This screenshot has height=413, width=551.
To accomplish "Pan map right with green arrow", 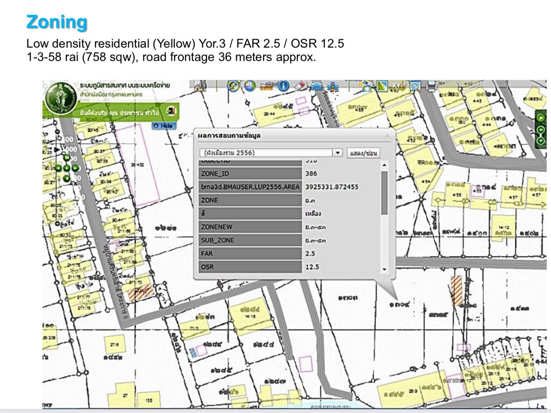I will tap(75, 168).
